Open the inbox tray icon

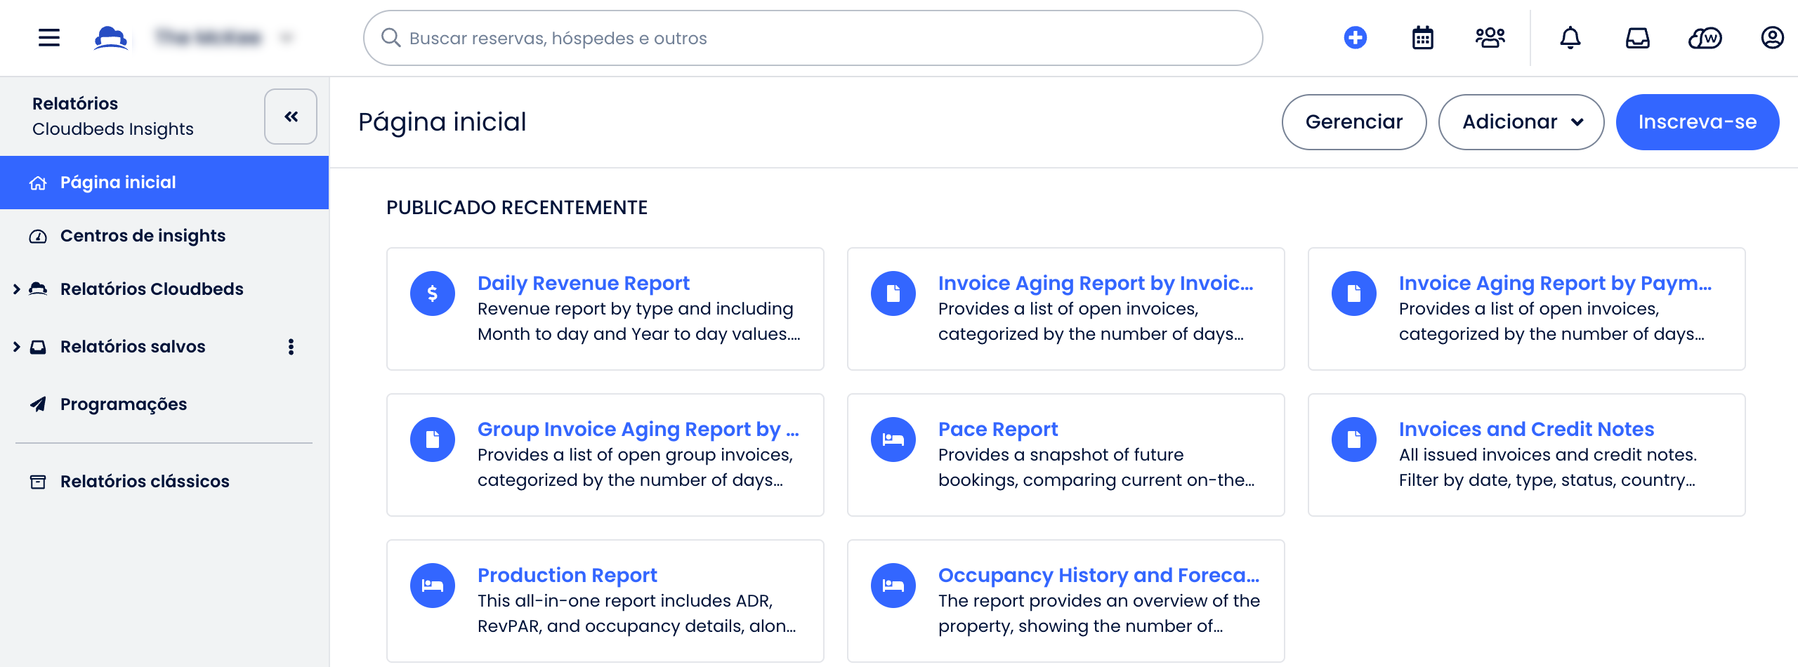tap(1637, 37)
